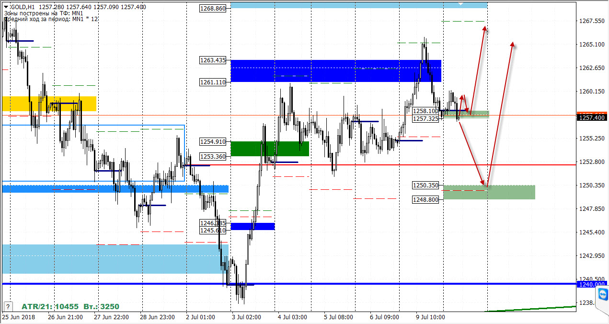Click the large light blue zone above 1240
Viewport: 609px width, 324px height.
point(115,259)
